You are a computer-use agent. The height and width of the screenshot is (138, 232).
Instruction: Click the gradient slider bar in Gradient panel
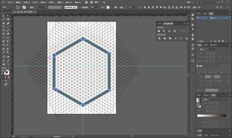(x=212, y=116)
